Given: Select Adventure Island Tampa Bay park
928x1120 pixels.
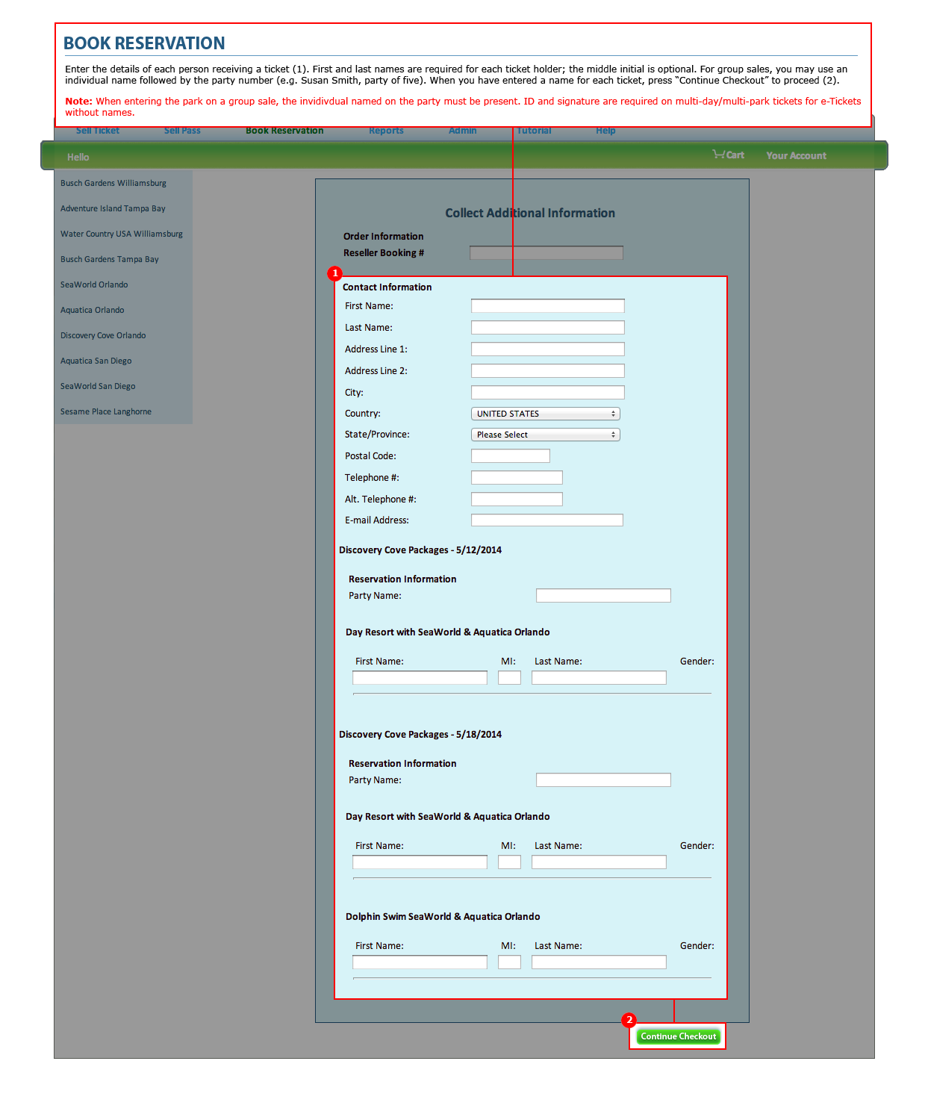Looking at the screenshot, I should point(113,208).
